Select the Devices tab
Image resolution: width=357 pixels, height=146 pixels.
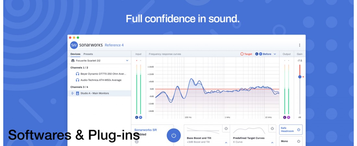tap(75, 54)
